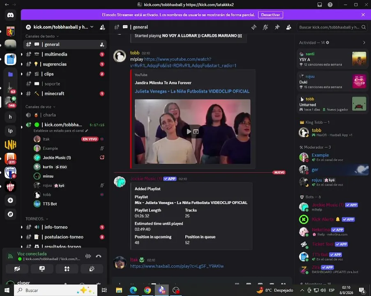Open the server name dropdown menu

point(92,27)
